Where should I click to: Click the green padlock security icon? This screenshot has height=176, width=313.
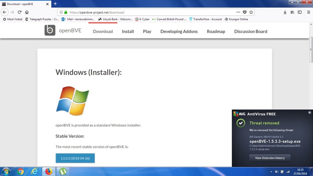point(66,12)
